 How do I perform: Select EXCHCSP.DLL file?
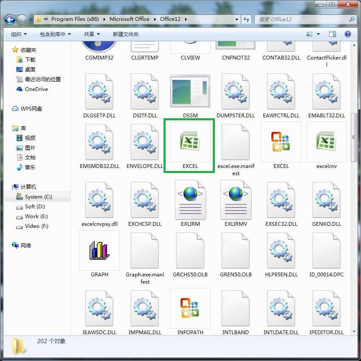click(x=145, y=204)
